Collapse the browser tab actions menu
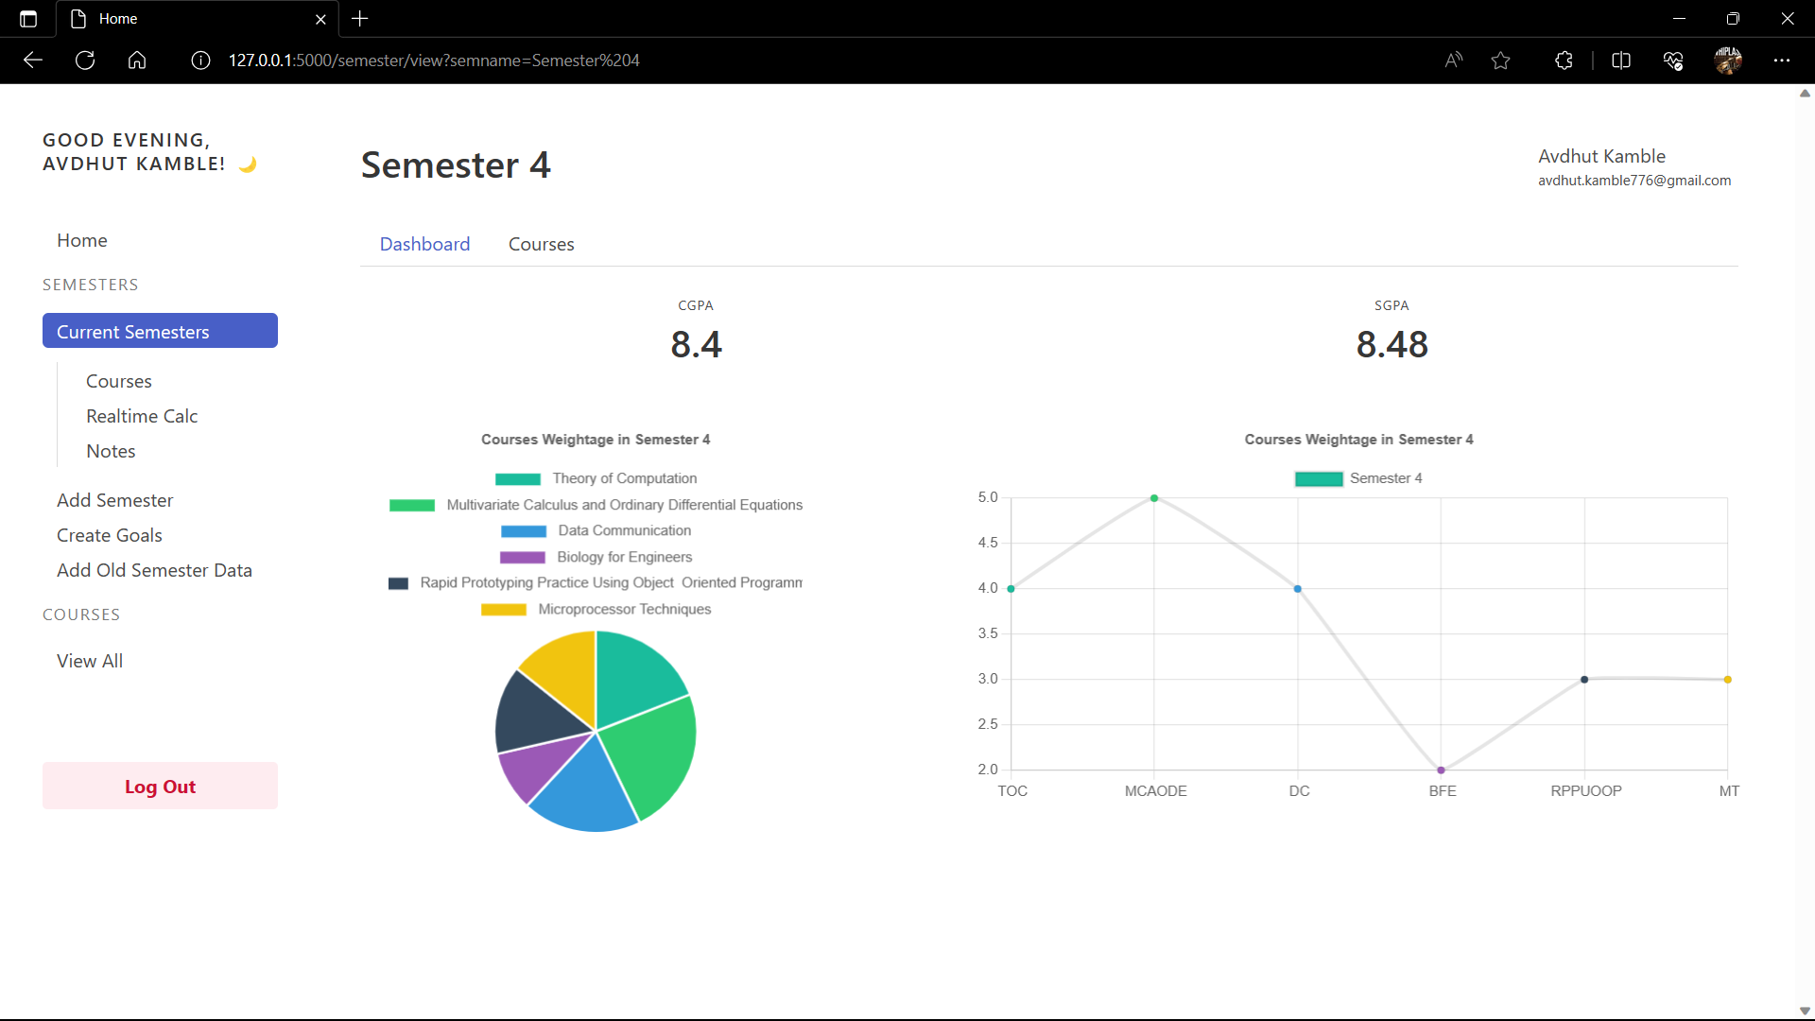 click(x=27, y=18)
